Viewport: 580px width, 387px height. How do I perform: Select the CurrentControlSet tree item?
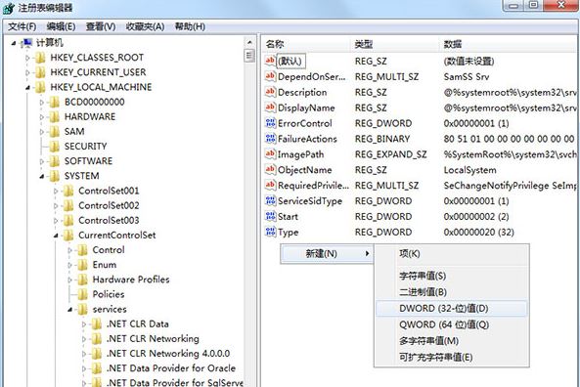click(117, 236)
